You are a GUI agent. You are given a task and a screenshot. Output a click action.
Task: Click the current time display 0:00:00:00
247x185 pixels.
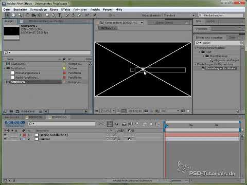(x=15, y=123)
